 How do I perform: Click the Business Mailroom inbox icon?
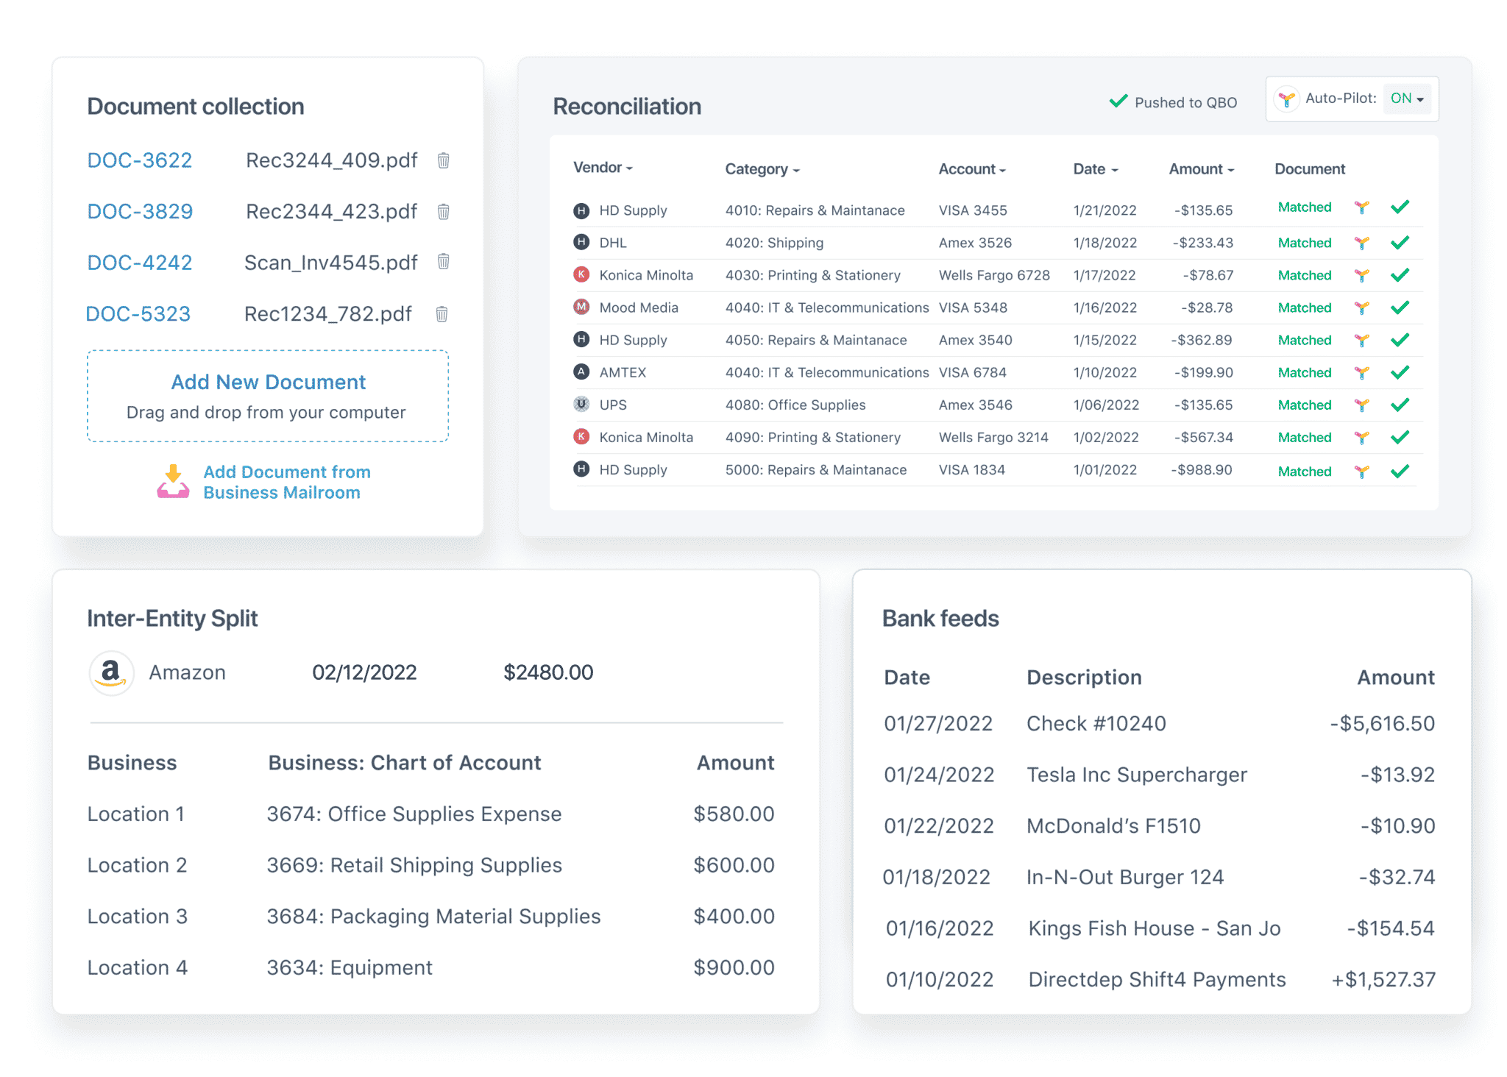(x=173, y=482)
